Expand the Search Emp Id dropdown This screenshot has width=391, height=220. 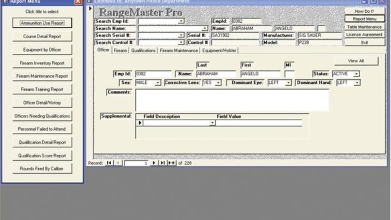(181, 21)
